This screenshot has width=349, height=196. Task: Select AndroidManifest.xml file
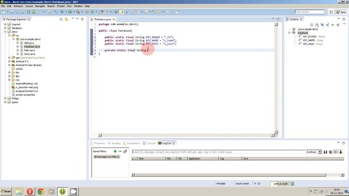point(27,83)
